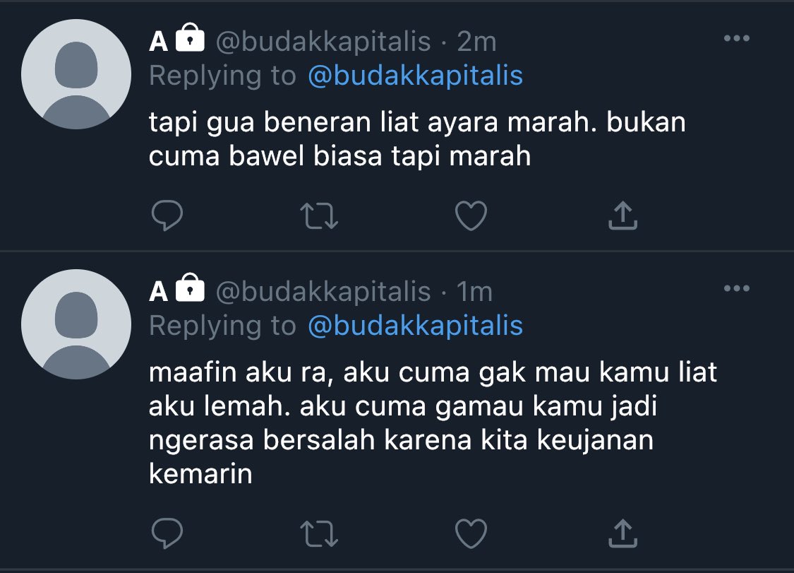794x573 pixels.
Task: Open the first tweet's profile avatar
Action: pyautogui.click(x=76, y=74)
